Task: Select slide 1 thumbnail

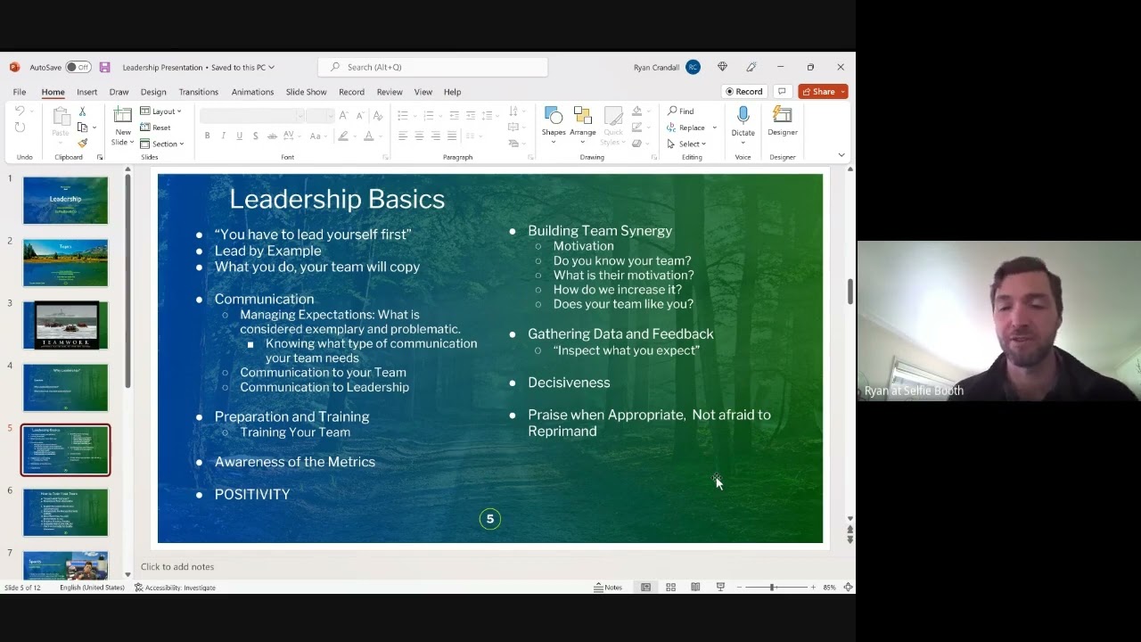Action: pos(65,200)
